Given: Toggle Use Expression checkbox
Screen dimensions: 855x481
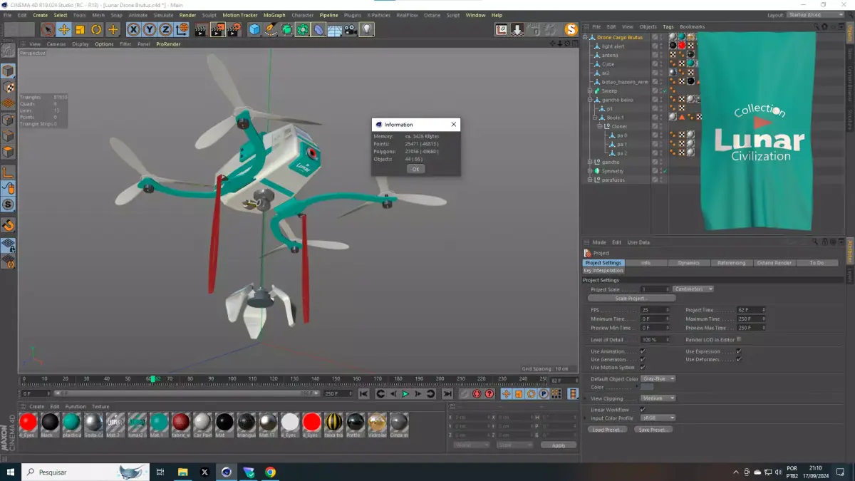Looking at the screenshot, I should 739,351.
